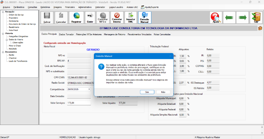Open the Arquivo menu
This screenshot has height=139, width=264.
pos(6,7)
